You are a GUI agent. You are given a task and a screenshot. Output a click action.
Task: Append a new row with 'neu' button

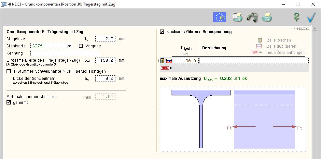coord(165,68)
